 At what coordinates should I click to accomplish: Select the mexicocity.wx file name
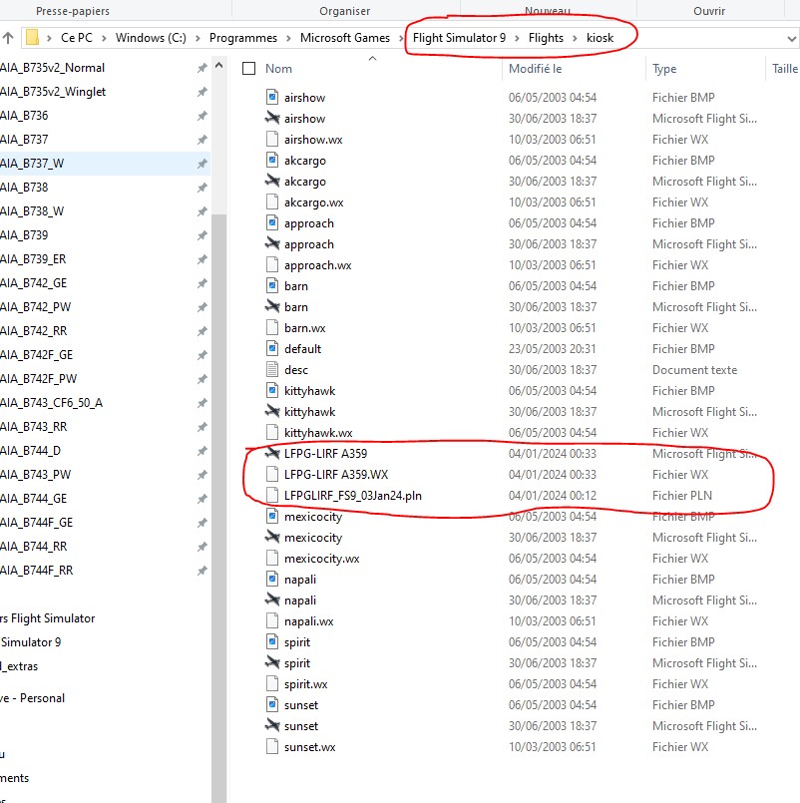click(x=321, y=559)
